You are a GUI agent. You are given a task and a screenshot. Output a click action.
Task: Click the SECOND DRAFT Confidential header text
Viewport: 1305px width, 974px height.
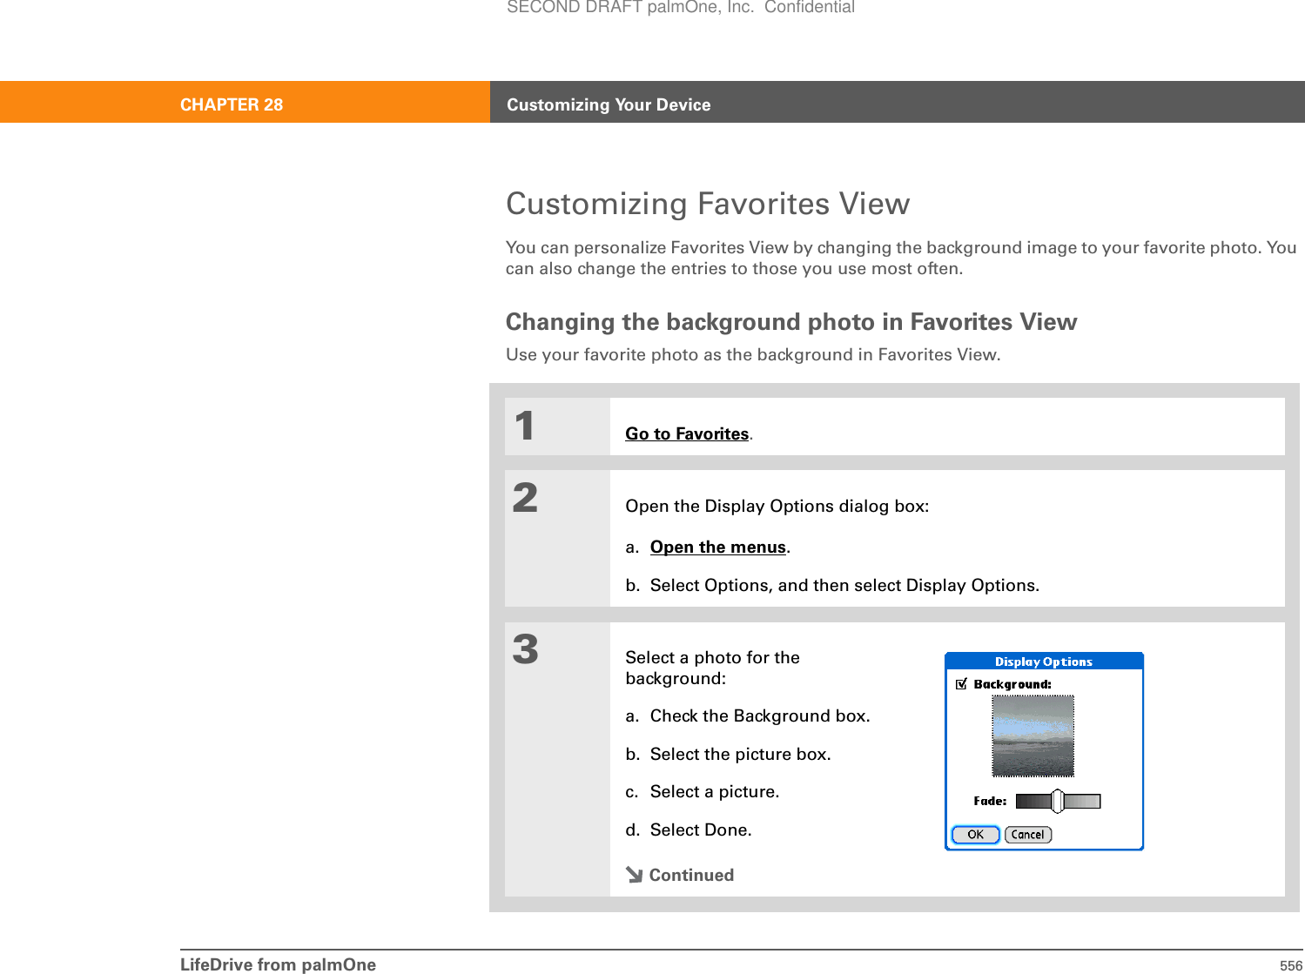point(680,8)
